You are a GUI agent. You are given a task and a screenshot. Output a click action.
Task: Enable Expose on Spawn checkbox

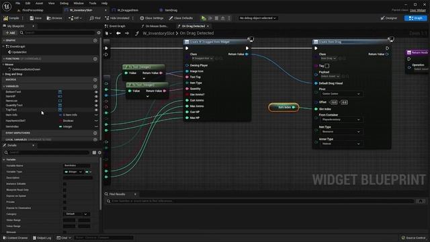[64, 196]
